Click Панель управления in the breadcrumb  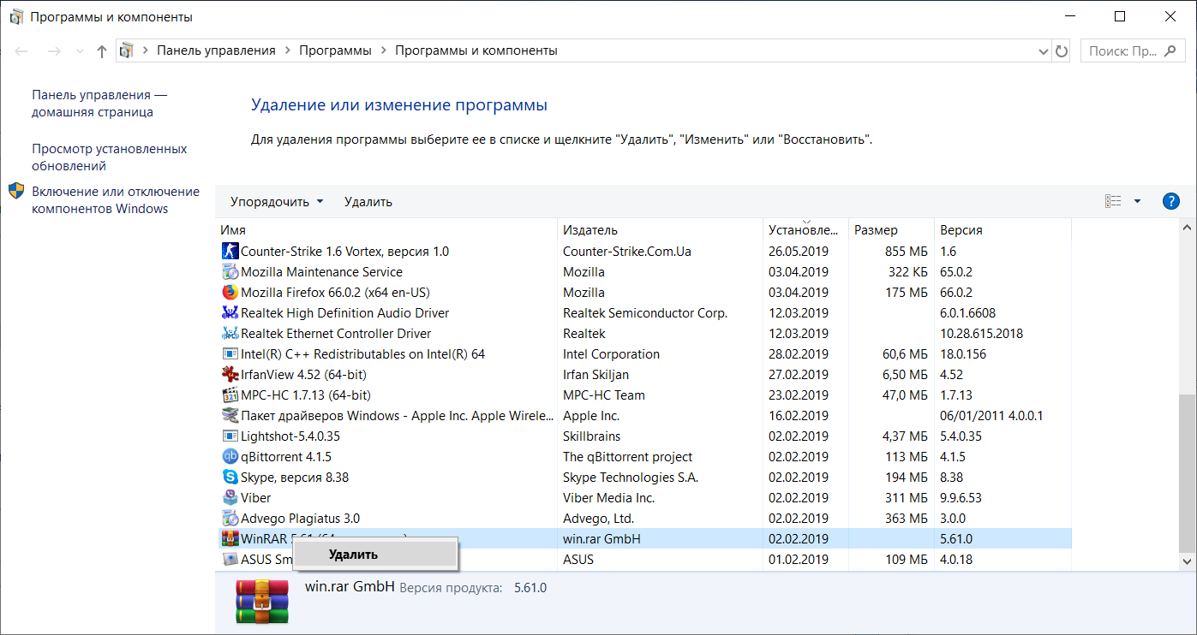click(x=216, y=50)
